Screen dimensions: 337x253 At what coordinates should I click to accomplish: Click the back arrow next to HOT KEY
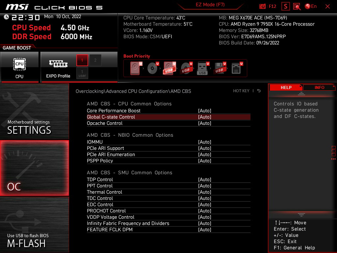[x=259, y=91]
